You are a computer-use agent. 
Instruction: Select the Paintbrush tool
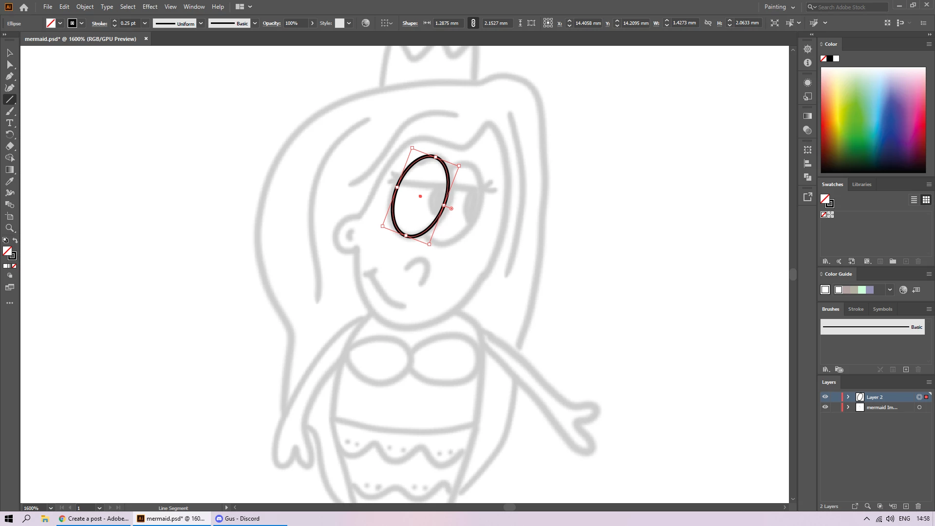(x=9, y=111)
